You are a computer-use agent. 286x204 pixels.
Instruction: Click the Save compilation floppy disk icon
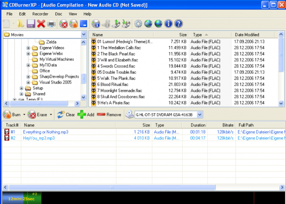tap(31, 24)
